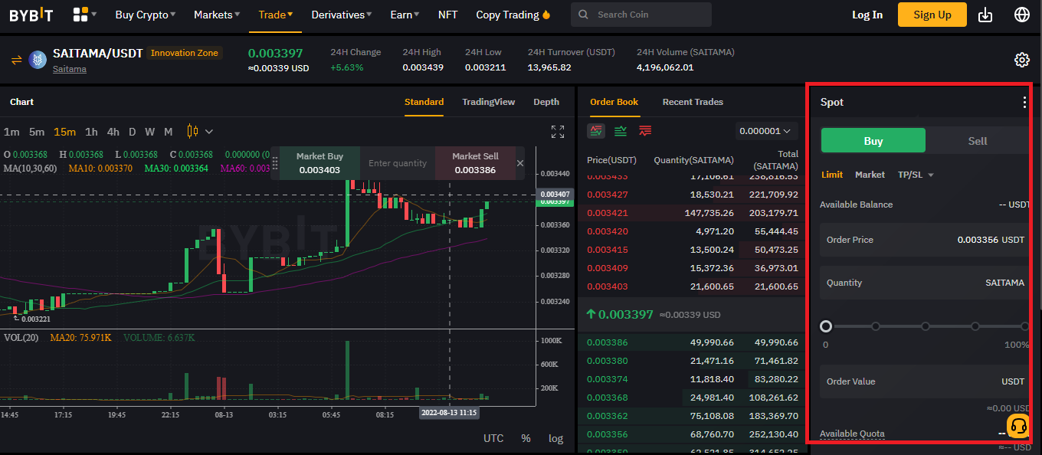Select the M monthly timeframe
The width and height of the screenshot is (1042, 455).
(x=168, y=132)
